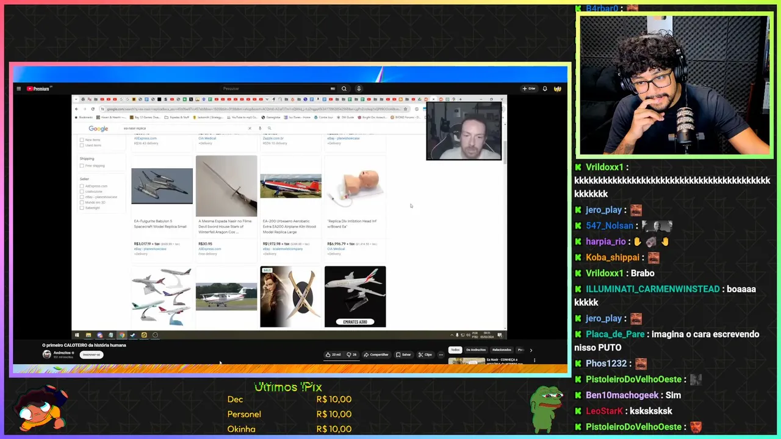Click chat username Placa_de_Pare
781x439 pixels.
615,334
